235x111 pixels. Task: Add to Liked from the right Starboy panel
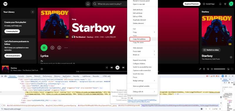tap(231, 57)
